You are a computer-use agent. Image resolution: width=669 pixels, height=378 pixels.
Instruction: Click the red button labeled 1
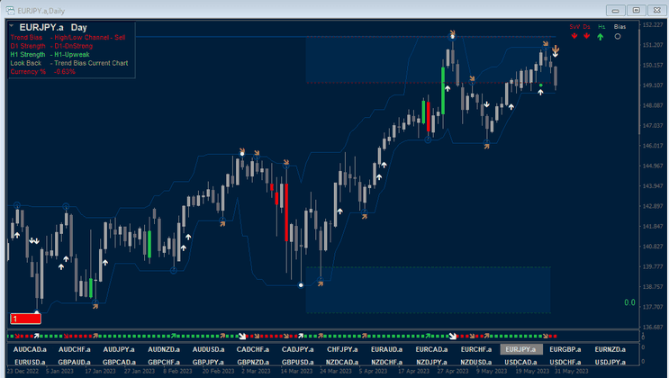coord(25,319)
